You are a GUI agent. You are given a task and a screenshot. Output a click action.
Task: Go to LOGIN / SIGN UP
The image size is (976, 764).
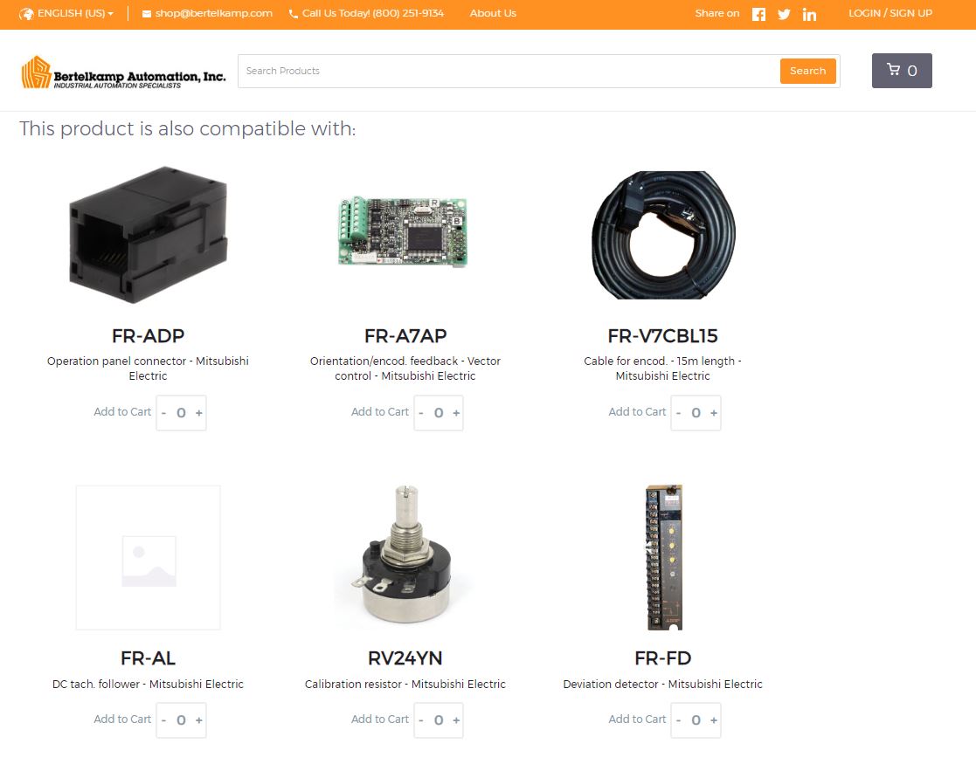(x=890, y=13)
